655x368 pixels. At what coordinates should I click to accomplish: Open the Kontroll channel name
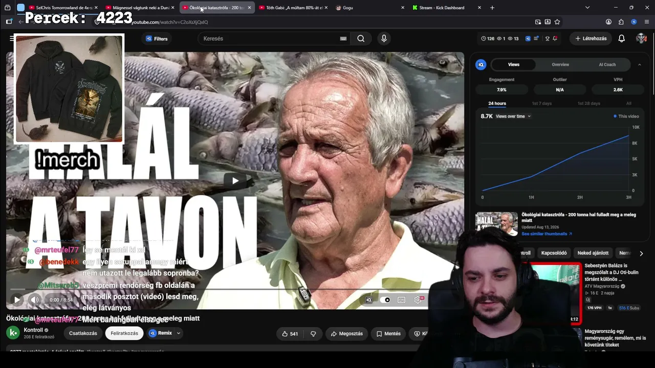(33, 330)
